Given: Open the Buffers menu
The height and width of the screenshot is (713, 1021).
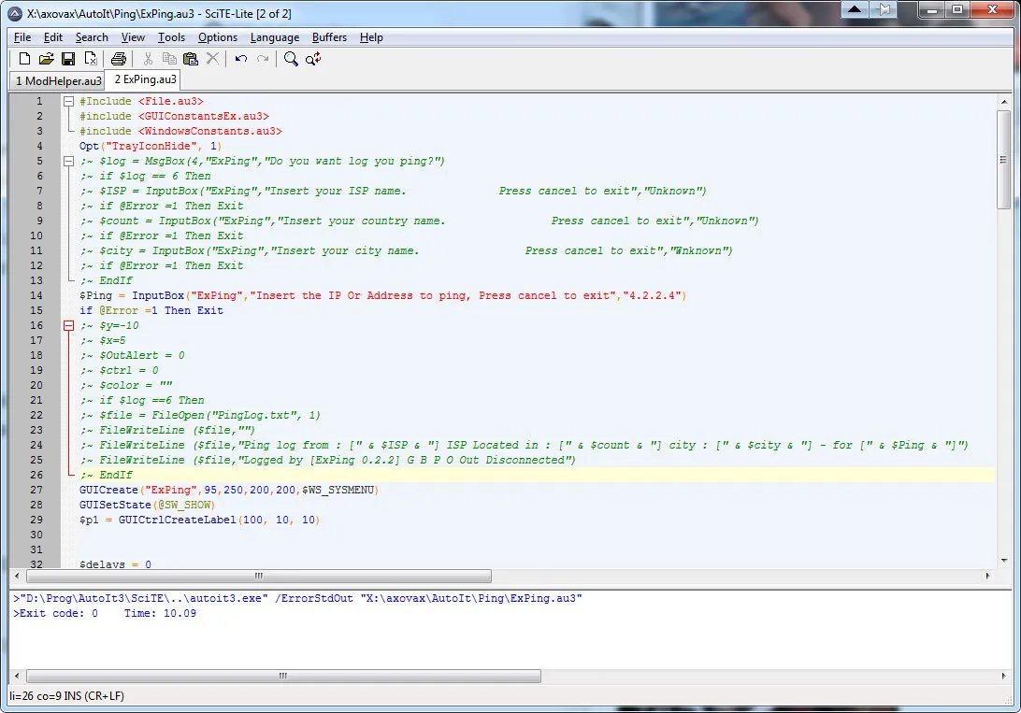Looking at the screenshot, I should point(329,37).
